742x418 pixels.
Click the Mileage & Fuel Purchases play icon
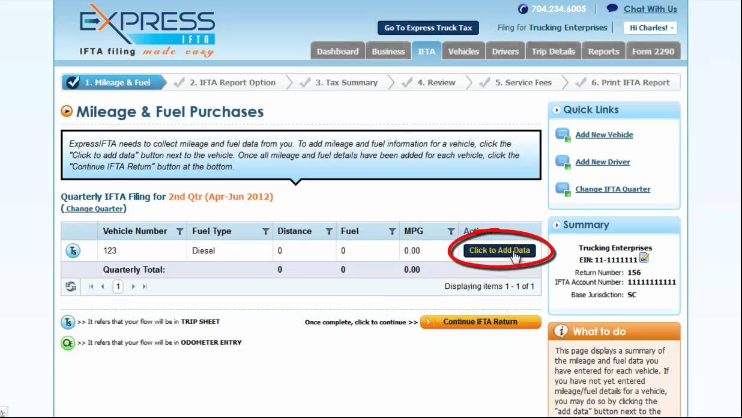pos(67,111)
